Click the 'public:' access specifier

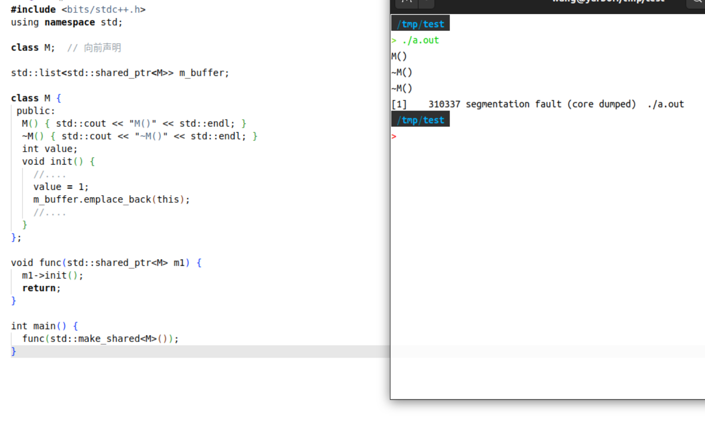pyautogui.click(x=36, y=111)
